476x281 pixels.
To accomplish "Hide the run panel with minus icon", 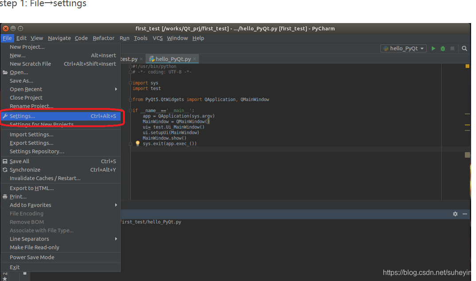I will click(465, 214).
